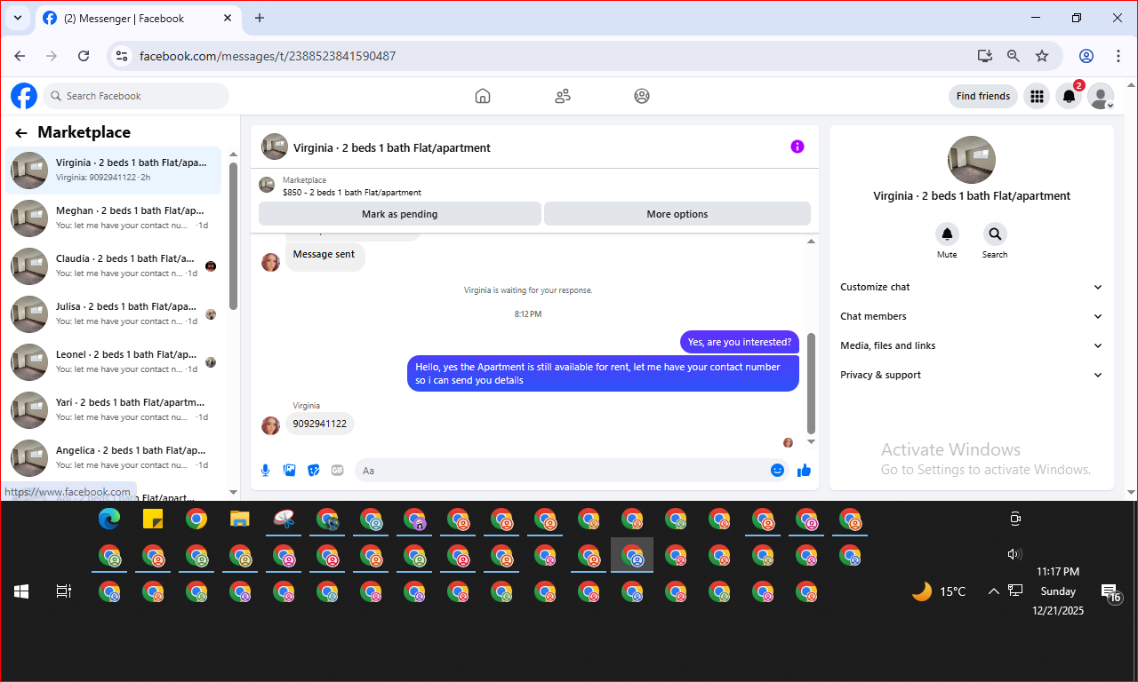This screenshot has height=682, width=1138.
Task: Open Task View on the taskbar
Action: click(64, 591)
